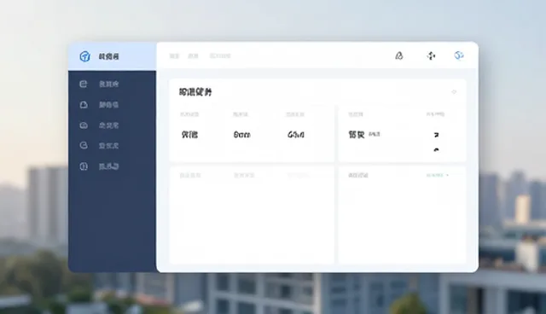This screenshot has width=546, height=314.
Task: Click the four-dot cluster icon in the header
Action: [x=431, y=55]
